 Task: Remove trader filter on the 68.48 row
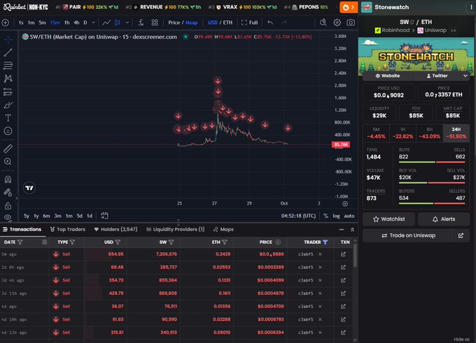pyautogui.click(x=320, y=268)
